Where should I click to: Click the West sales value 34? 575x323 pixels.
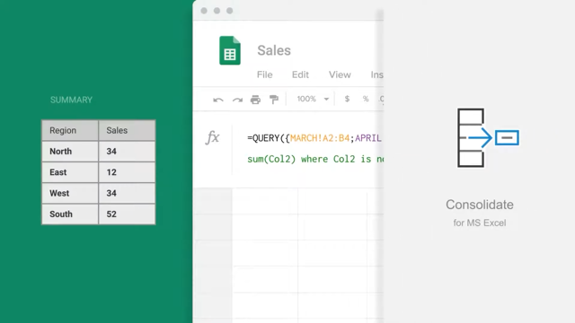click(127, 193)
